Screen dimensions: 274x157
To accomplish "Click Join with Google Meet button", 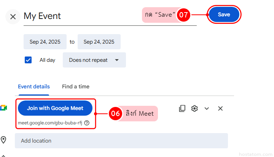I will pos(55,108).
